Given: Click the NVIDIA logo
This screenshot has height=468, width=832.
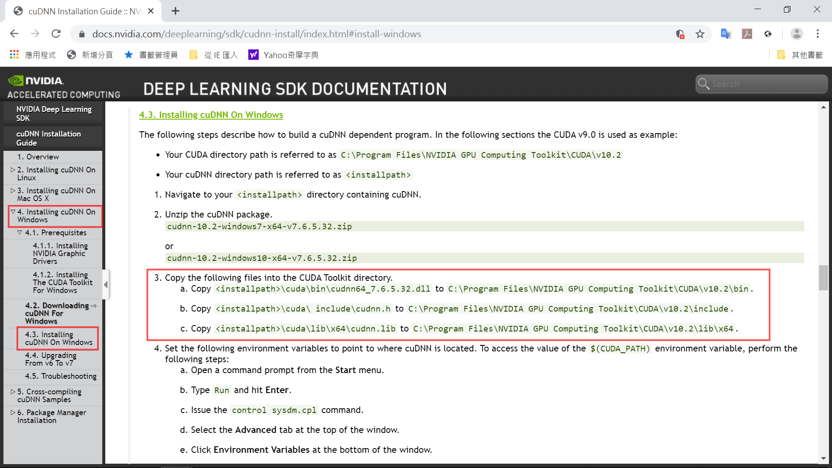Looking at the screenshot, I should coord(36,81).
